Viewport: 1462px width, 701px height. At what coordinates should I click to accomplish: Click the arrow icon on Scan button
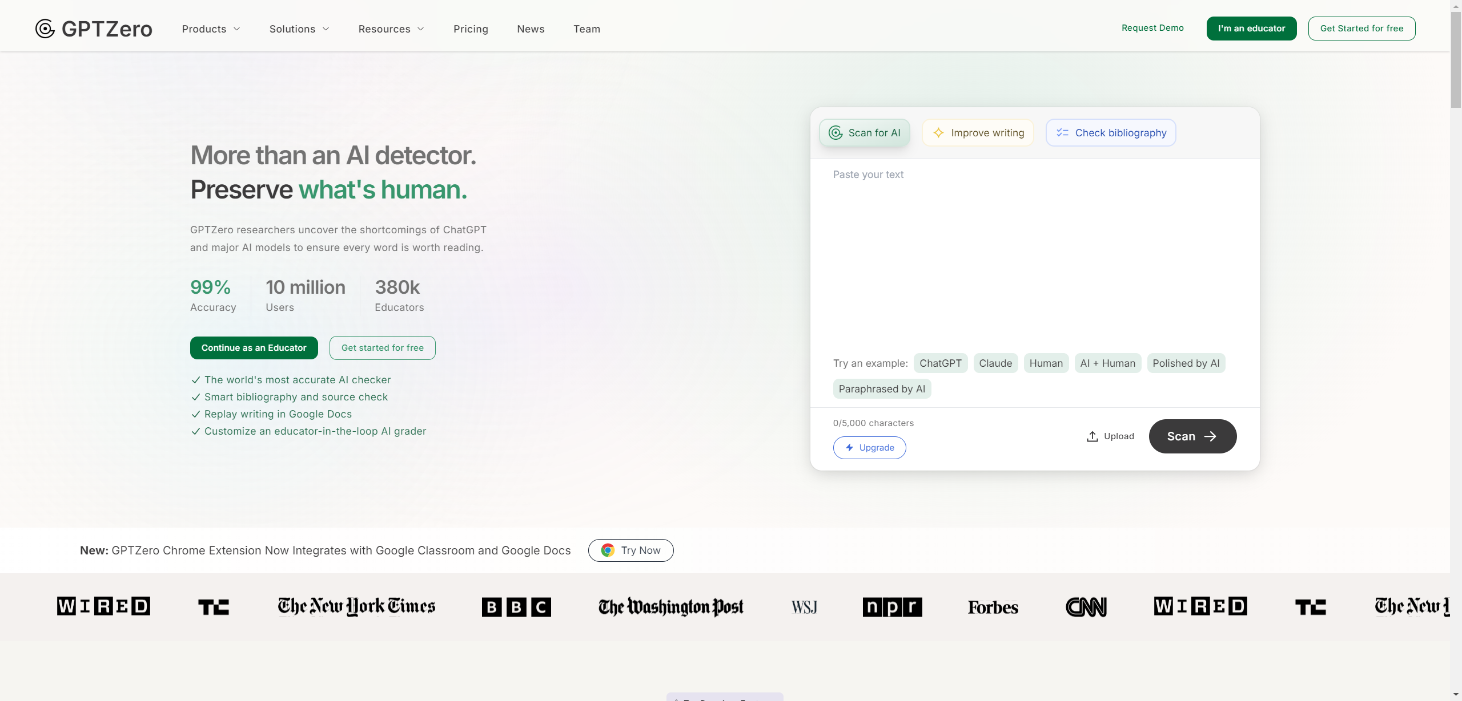pyautogui.click(x=1210, y=436)
